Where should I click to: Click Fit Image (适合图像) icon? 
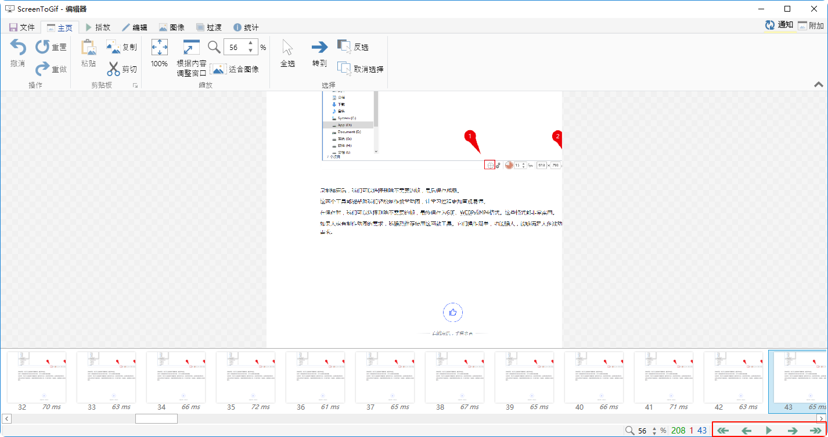coord(218,69)
